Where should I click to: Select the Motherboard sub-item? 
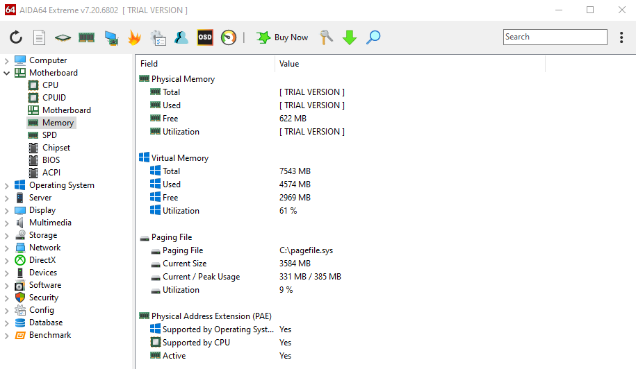67,110
